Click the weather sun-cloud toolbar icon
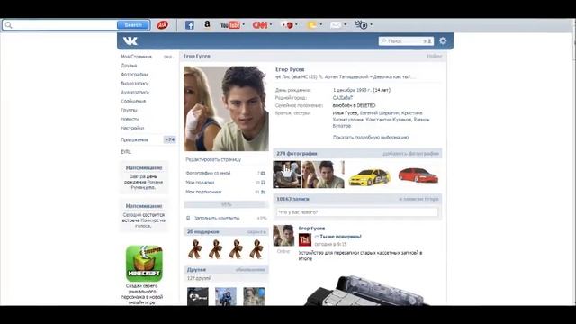576x324 pixels. (x=312, y=25)
